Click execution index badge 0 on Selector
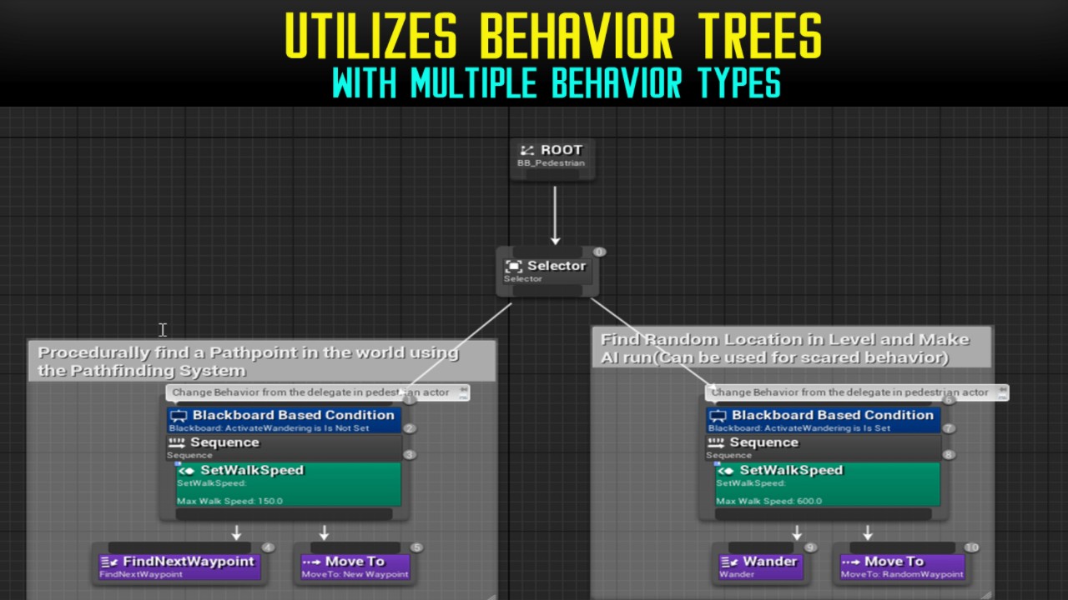Viewport: 1068px width, 600px height. (599, 252)
